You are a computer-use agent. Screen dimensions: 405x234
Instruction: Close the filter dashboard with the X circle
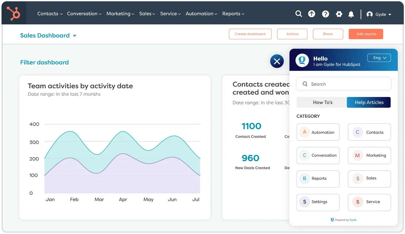coord(277,61)
